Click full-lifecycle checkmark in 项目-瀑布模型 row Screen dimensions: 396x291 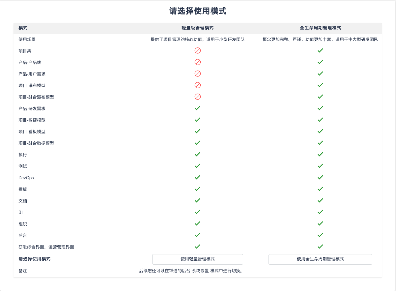[x=320, y=85]
